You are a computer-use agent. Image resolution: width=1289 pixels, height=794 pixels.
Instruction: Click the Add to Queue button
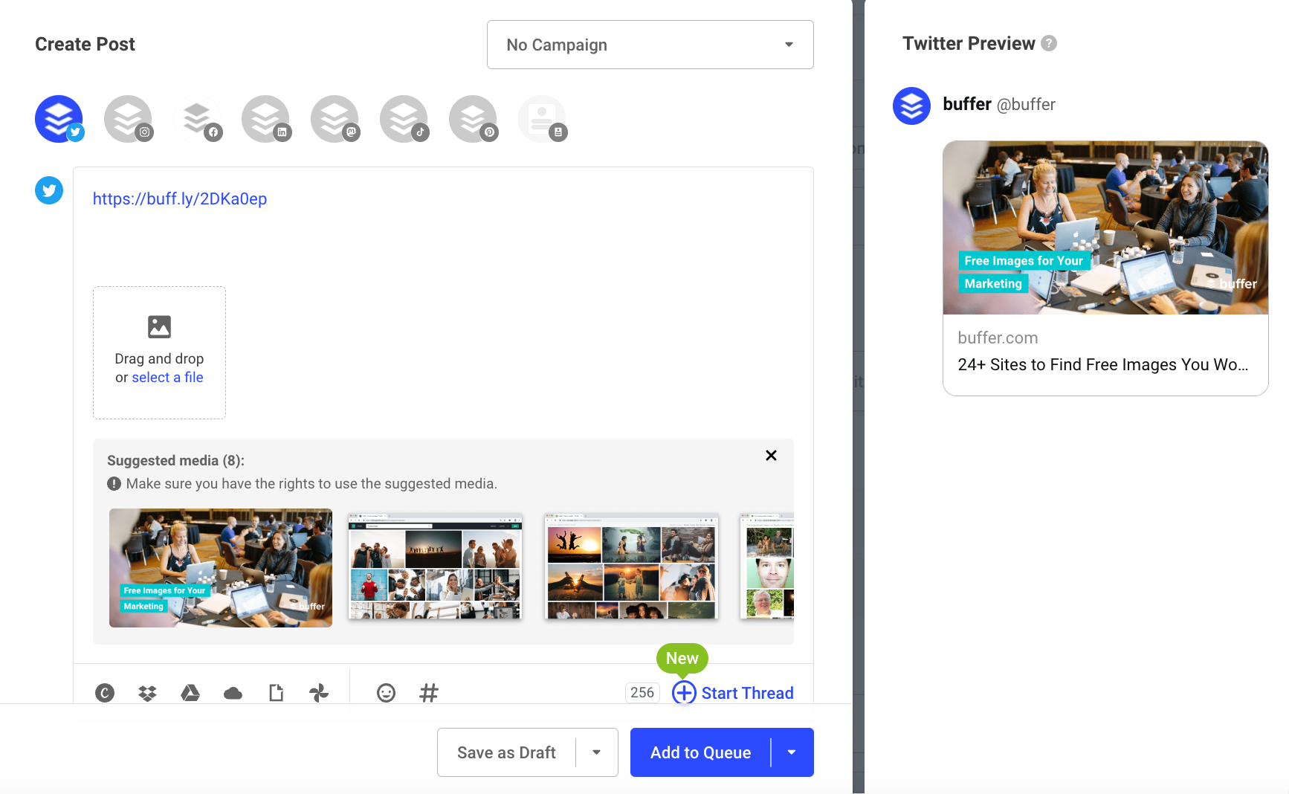pyautogui.click(x=700, y=752)
